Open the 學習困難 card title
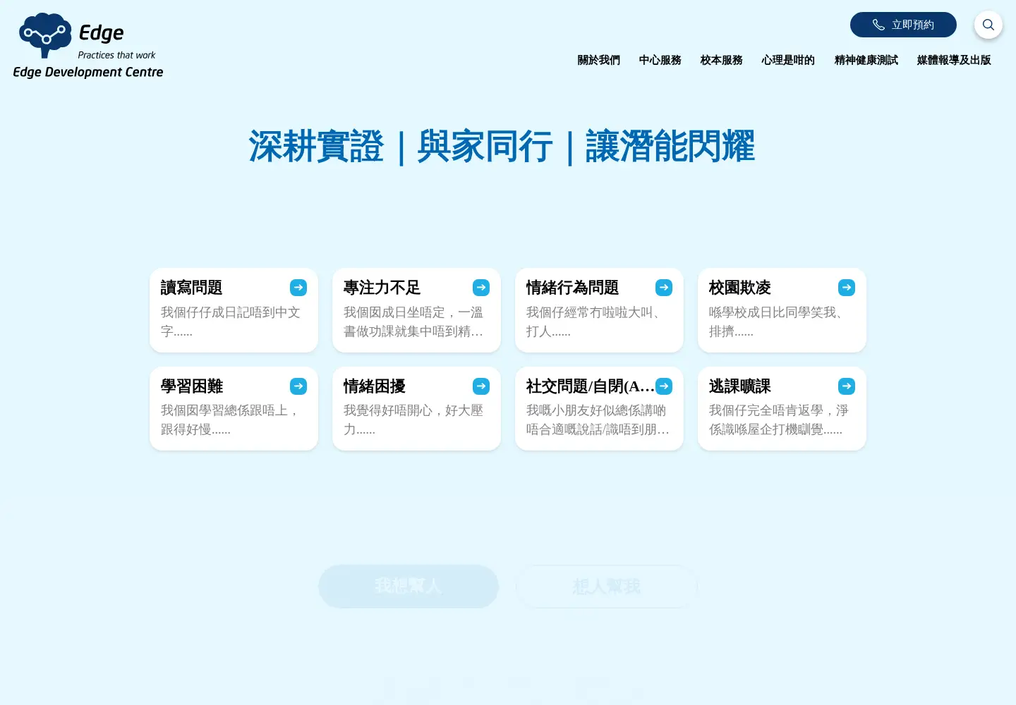This screenshot has width=1016, height=705. [192, 386]
